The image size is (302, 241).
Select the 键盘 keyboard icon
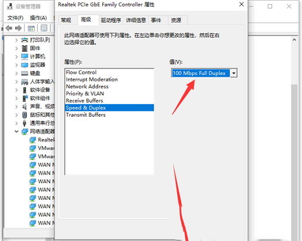coord(24,73)
